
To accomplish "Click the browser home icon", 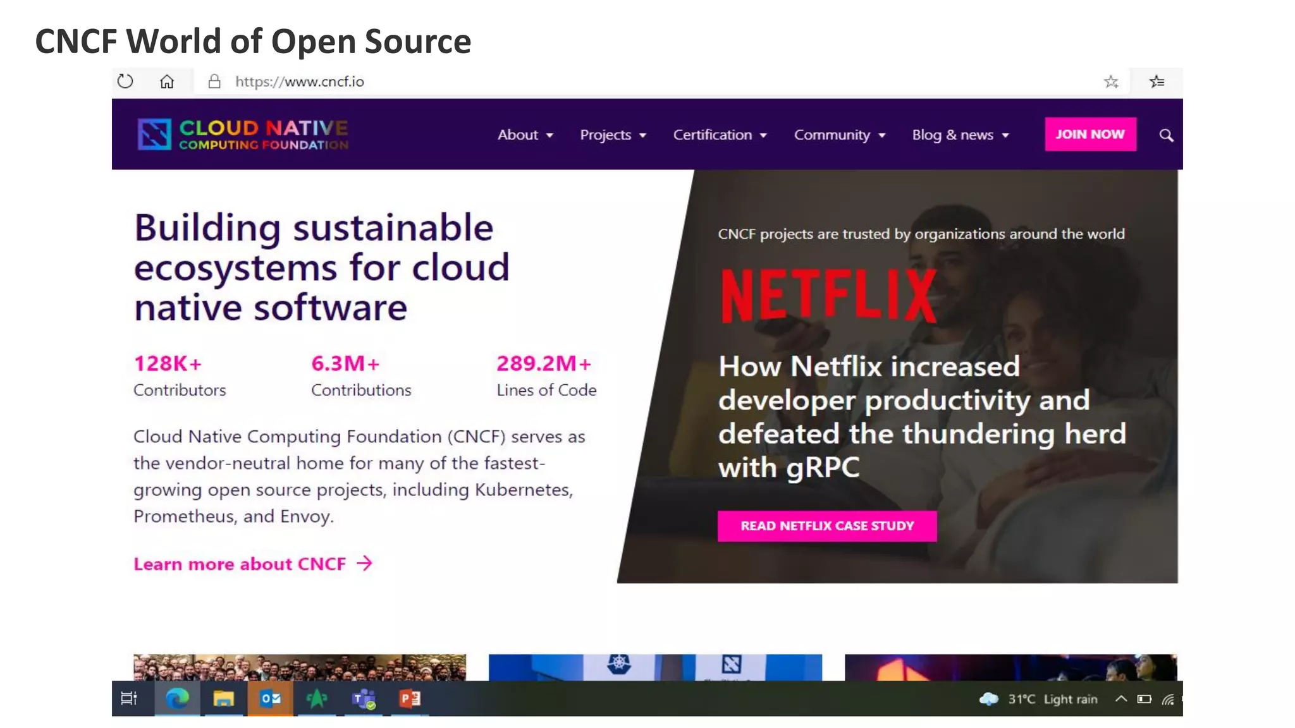I will (167, 82).
